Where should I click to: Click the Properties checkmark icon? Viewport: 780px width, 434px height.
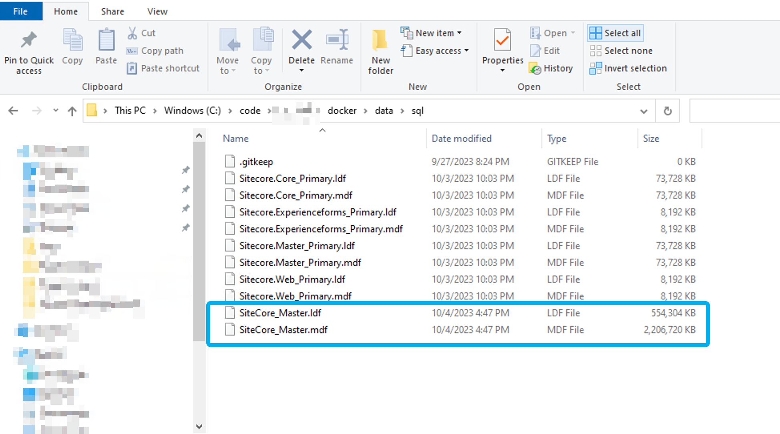pos(502,40)
